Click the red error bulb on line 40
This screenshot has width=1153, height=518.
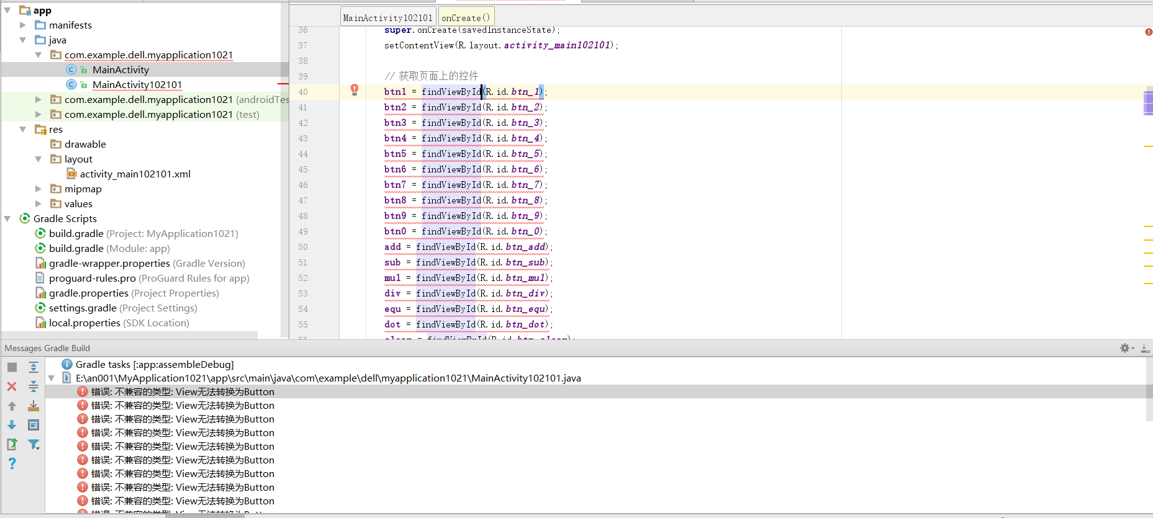pyautogui.click(x=355, y=90)
